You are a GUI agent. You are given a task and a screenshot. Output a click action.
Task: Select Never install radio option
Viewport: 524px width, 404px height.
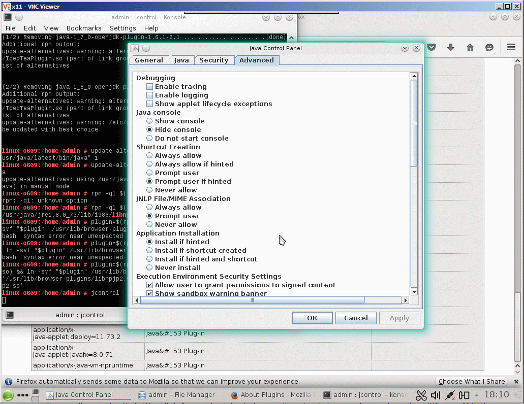click(149, 268)
